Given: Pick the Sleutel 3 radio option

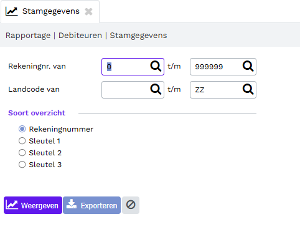Looking at the screenshot, I should tap(22, 165).
